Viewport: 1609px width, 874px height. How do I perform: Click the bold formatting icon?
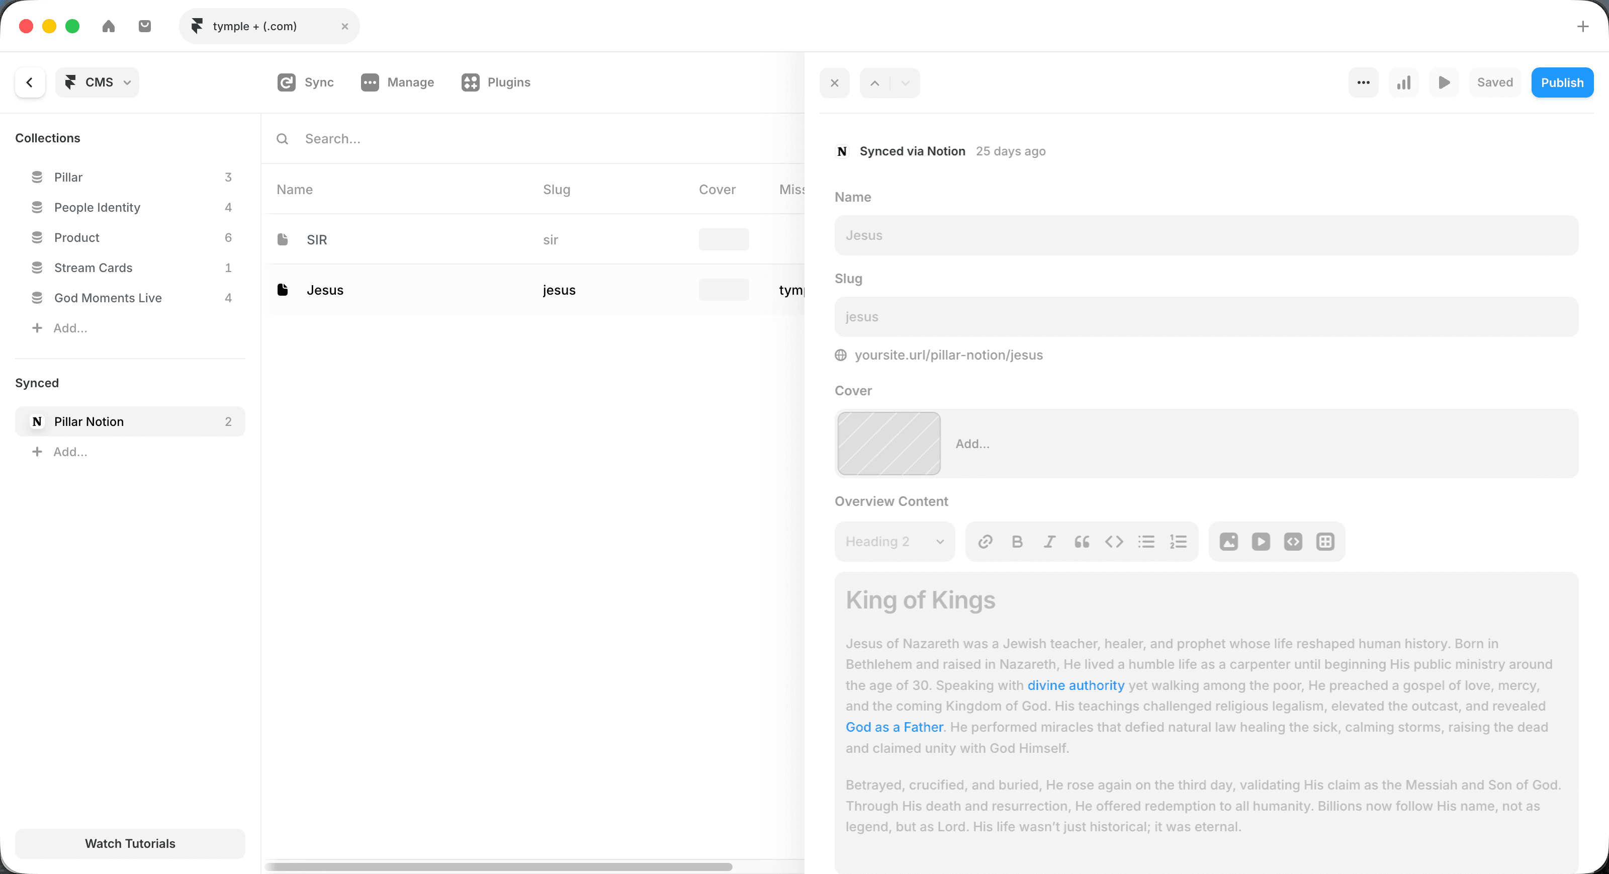[x=1017, y=542]
